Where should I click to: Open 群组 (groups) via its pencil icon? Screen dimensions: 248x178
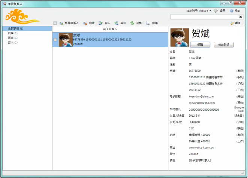(232, 23)
